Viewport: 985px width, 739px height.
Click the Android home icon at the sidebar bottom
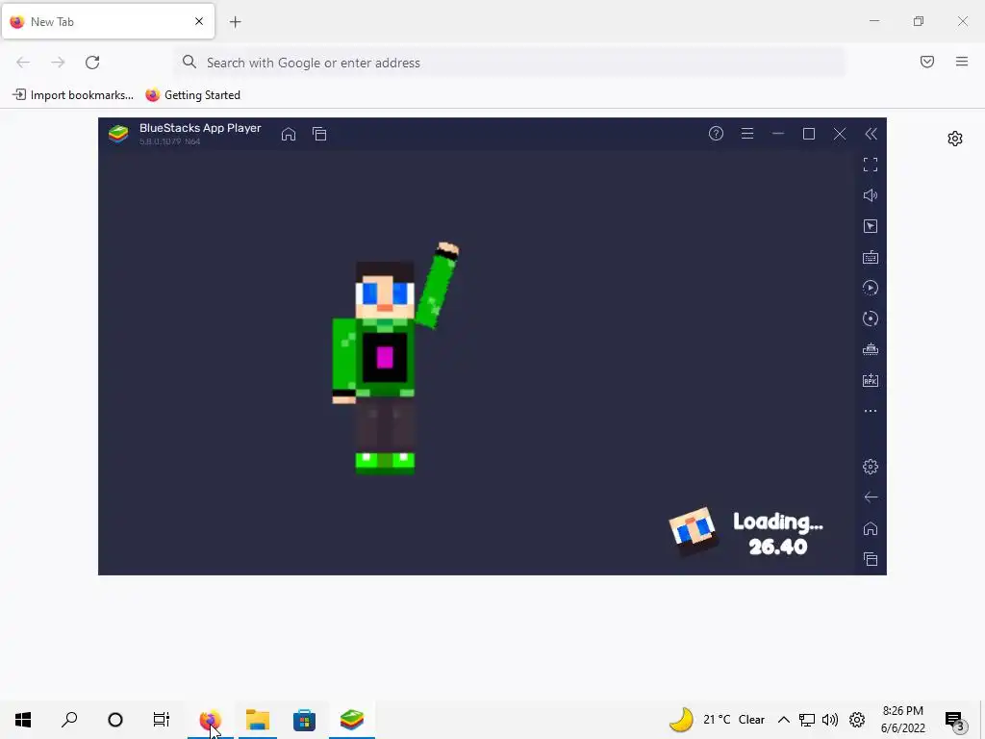(870, 528)
